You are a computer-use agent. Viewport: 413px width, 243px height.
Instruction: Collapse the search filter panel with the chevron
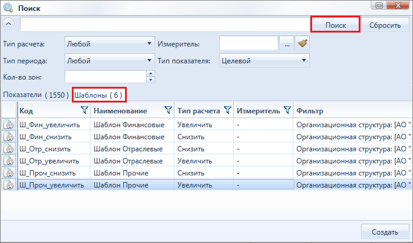(x=8, y=24)
